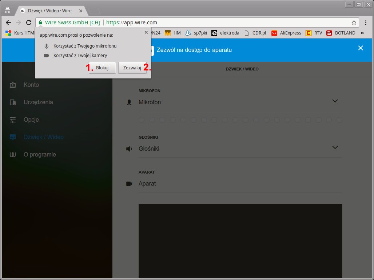Click the Wire logo icon beside O programie
Image resolution: width=374 pixels, height=280 pixels.
(13, 155)
